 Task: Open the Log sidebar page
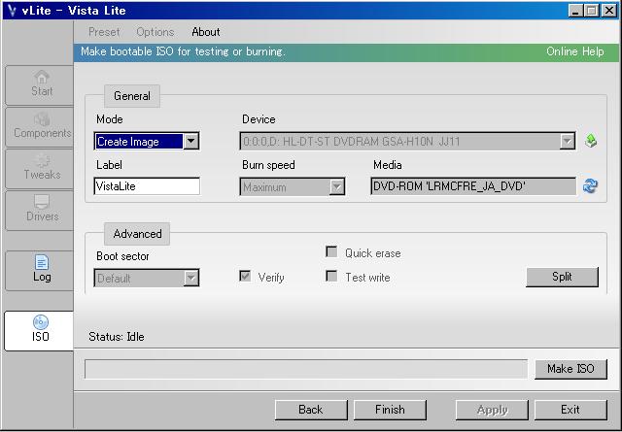[40, 270]
